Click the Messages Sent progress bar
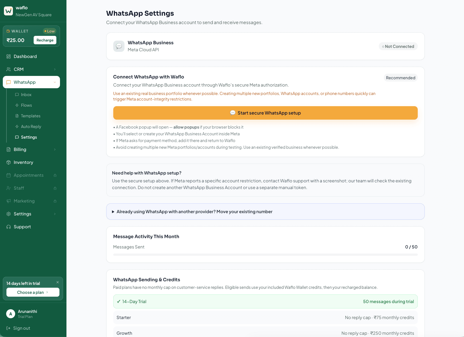This screenshot has width=464, height=337. coord(265,255)
